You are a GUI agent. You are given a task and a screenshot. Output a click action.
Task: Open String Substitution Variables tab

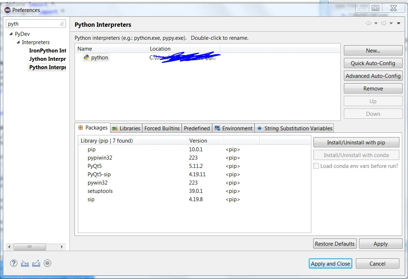click(294, 128)
